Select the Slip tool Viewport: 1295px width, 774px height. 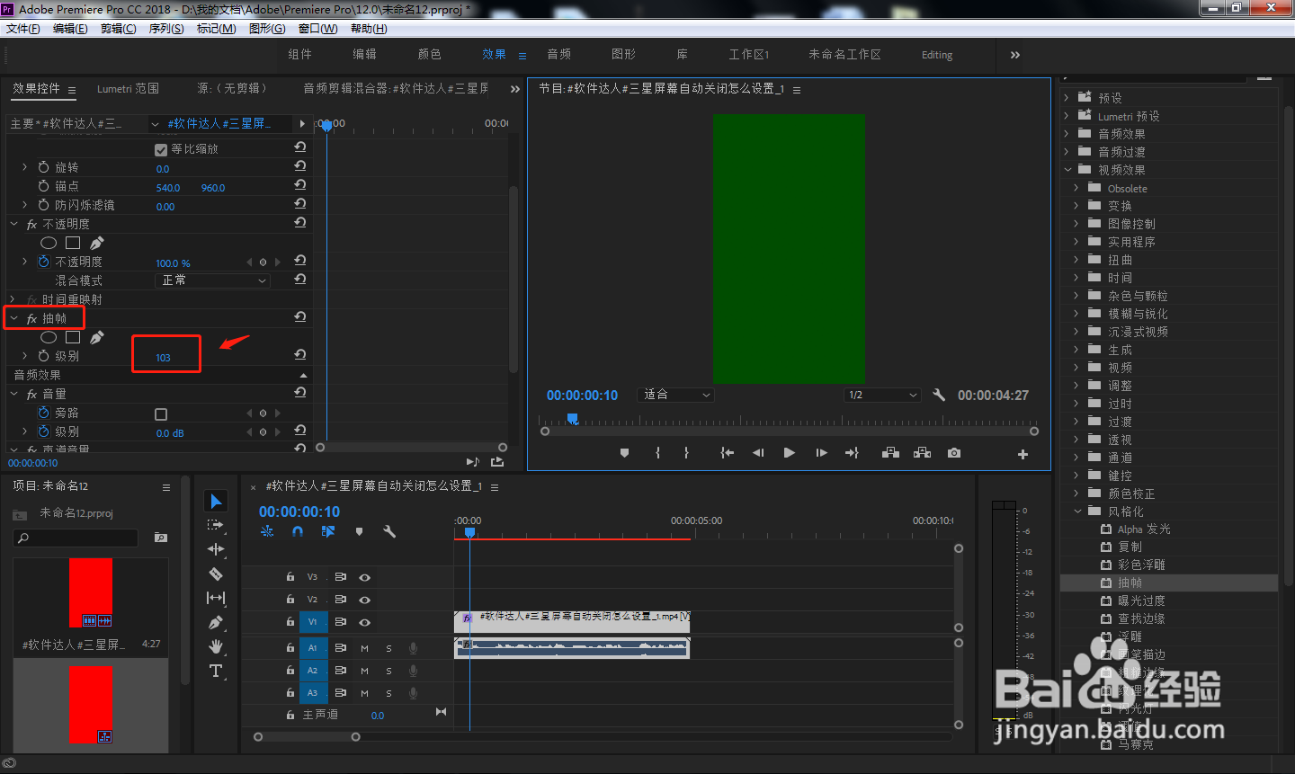(x=216, y=598)
